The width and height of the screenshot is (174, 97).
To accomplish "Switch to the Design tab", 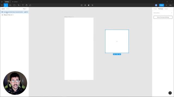I will point(155,9).
